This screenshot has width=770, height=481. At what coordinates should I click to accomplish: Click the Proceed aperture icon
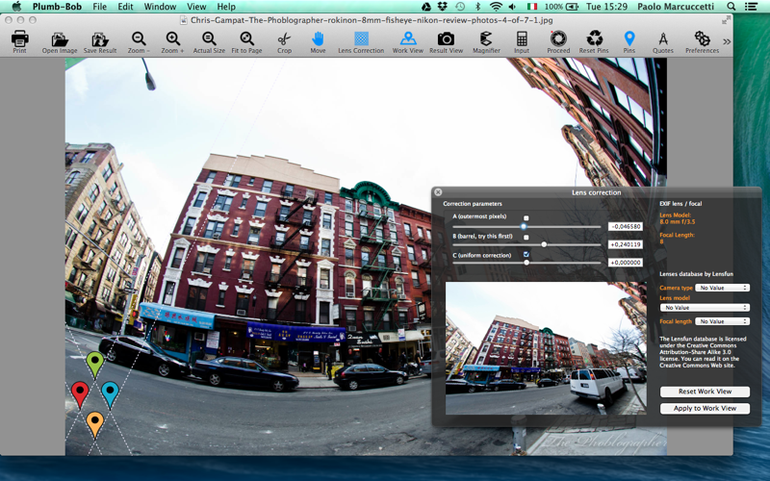click(x=558, y=38)
